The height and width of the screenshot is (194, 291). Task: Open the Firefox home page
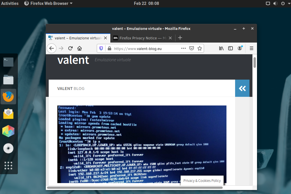click(x=80, y=48)
